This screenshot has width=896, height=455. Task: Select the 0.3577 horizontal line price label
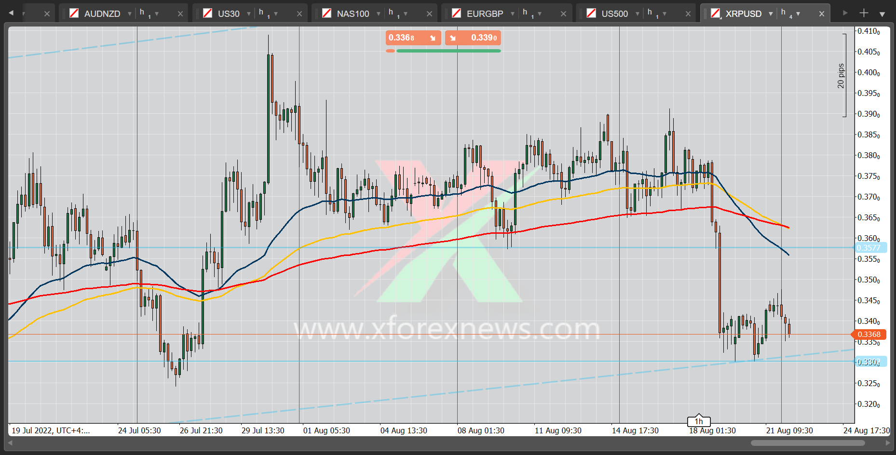click(870, 248)
